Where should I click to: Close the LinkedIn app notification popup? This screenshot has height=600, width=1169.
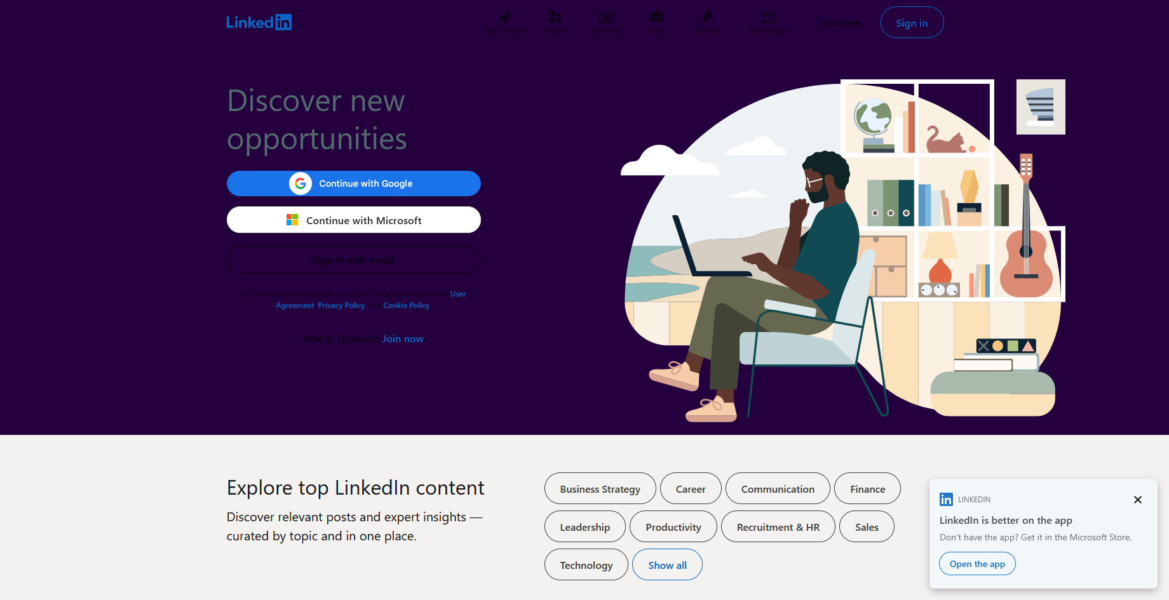pyautogui.click(x=1138, y=500)
